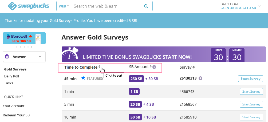Go to Redeem Your SB link
This screenshot has height=122, width=268.
coord(16,115)
